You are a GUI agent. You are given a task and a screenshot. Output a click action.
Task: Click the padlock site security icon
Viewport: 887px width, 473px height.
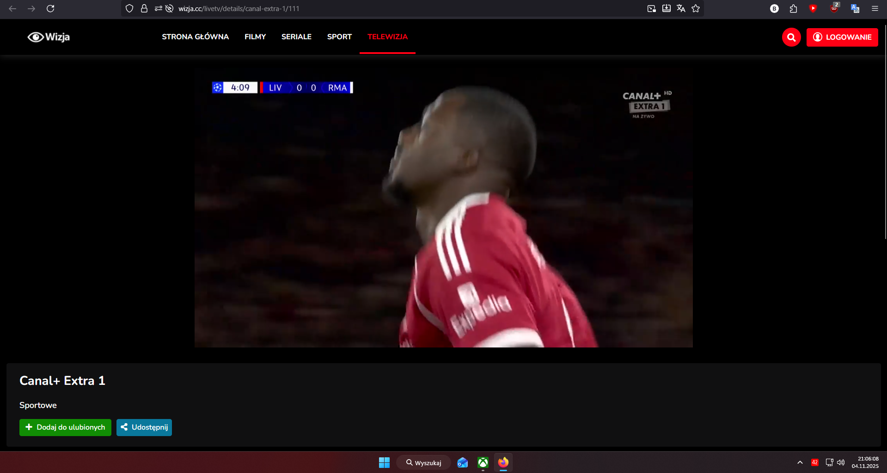[144, 8]
